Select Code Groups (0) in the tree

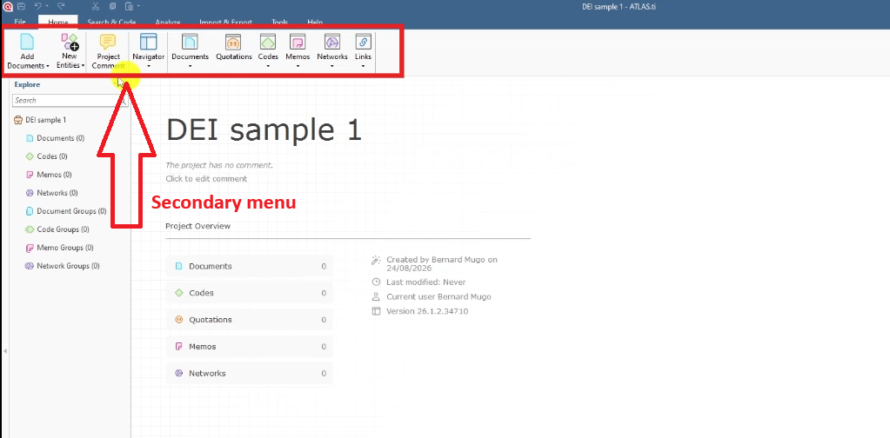pyautogui.click(x=57, y=229)
